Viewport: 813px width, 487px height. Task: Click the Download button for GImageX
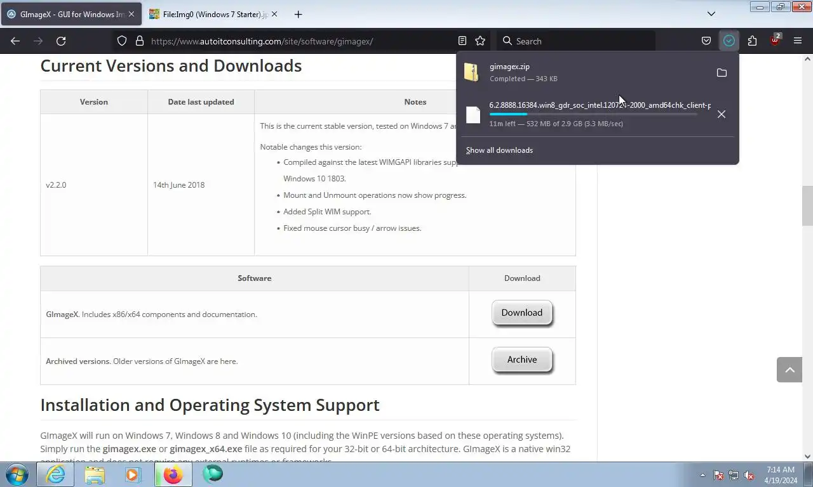[x=522, y=313]
